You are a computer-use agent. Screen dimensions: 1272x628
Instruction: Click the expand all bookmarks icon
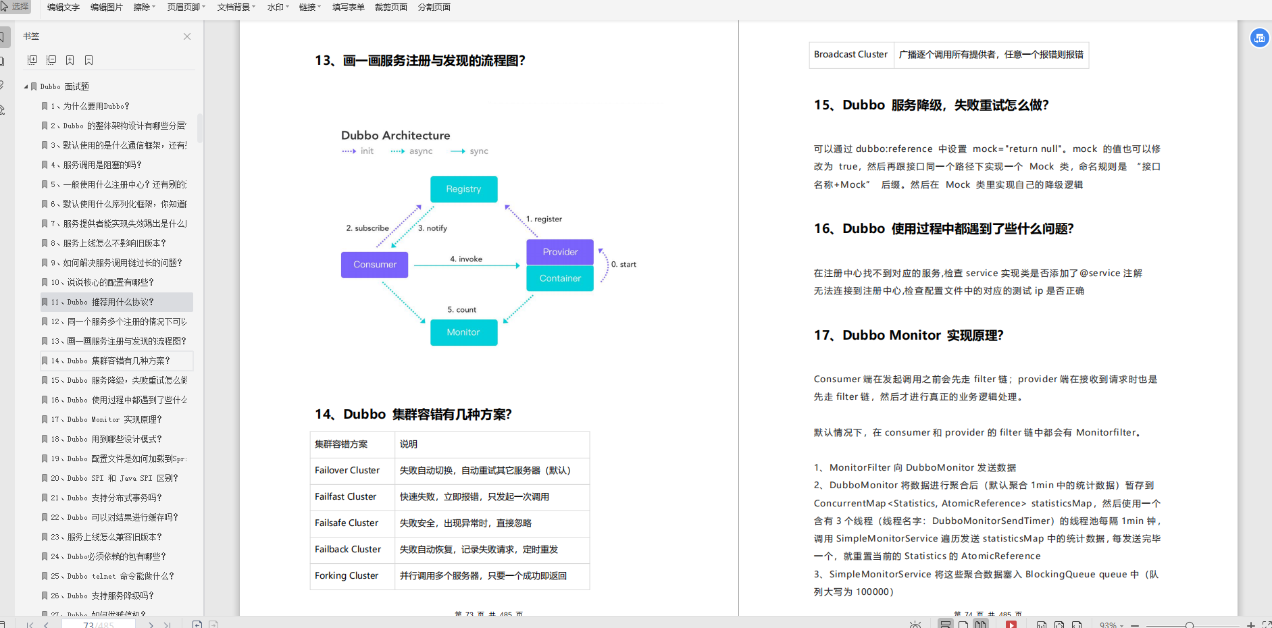coord(32,60)
